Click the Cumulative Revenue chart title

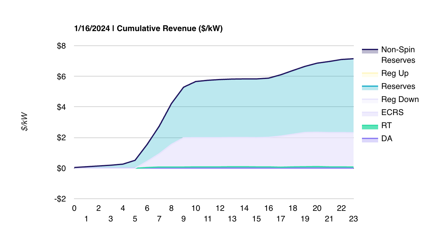148,29
